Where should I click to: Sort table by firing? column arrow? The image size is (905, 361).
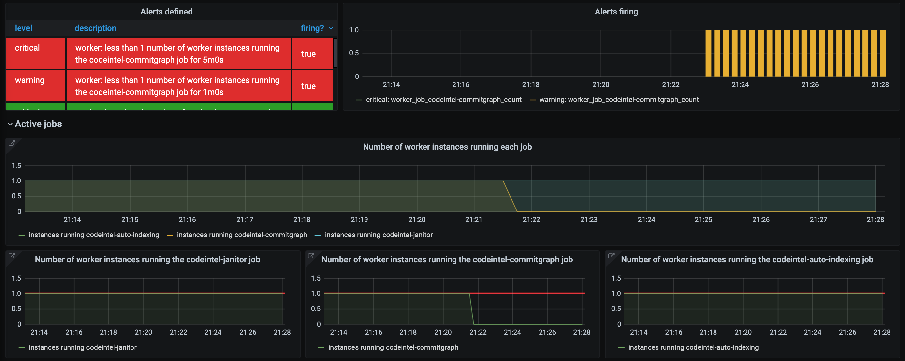331,28
